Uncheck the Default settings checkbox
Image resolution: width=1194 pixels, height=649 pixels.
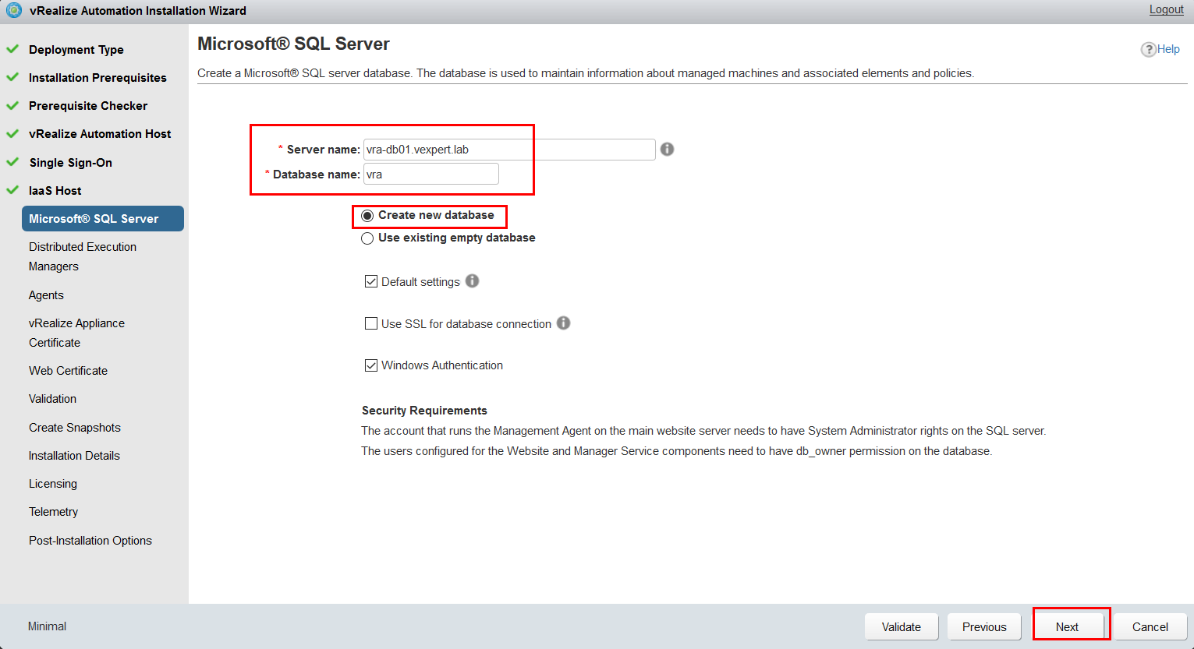tap(371, 281)
